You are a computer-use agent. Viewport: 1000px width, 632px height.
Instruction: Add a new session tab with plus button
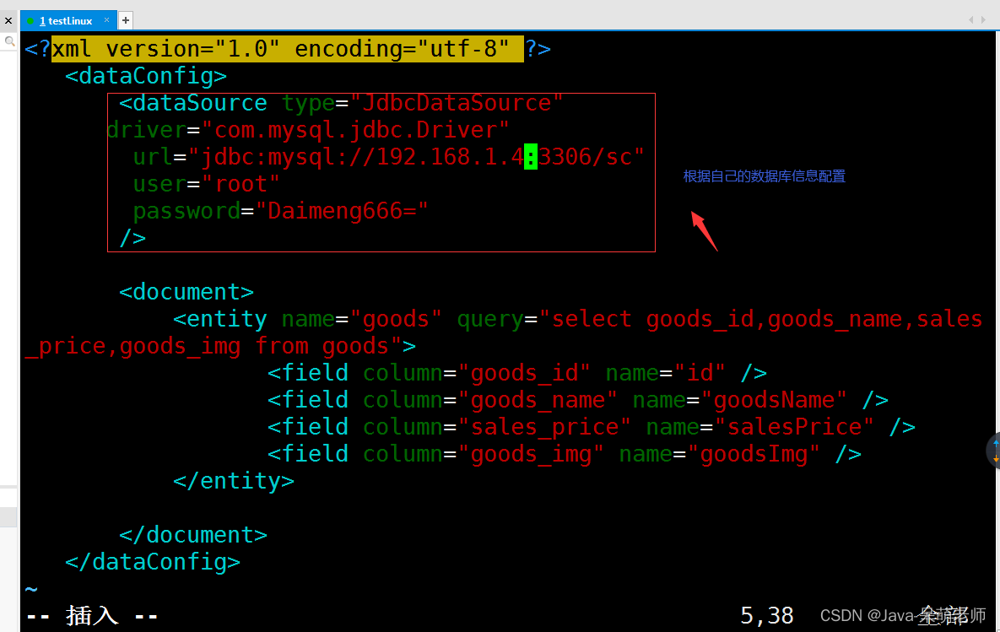tap(126, 20)
